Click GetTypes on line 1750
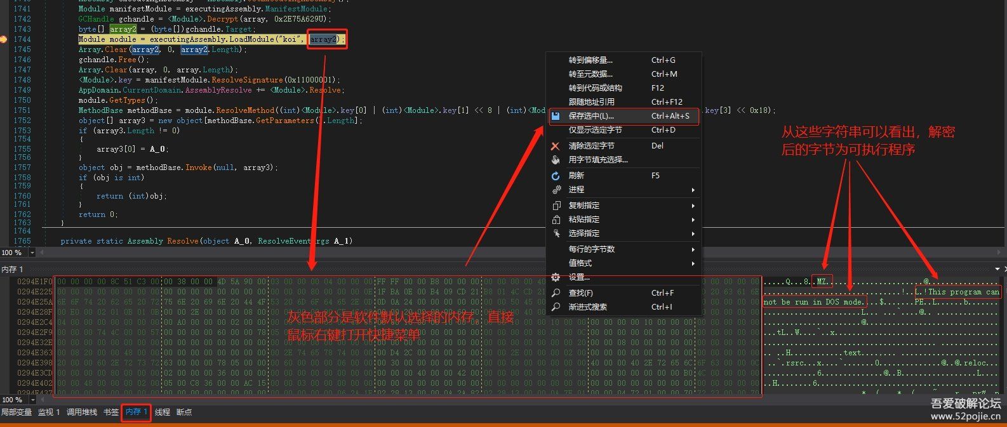 [127, 100]
